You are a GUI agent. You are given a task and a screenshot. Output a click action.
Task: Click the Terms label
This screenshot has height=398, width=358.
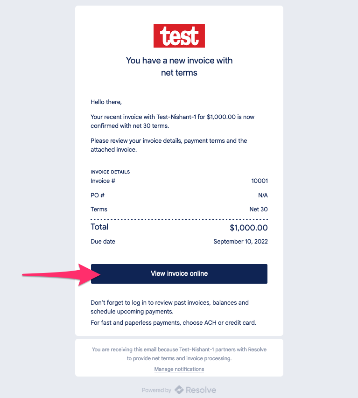point(99,209)
